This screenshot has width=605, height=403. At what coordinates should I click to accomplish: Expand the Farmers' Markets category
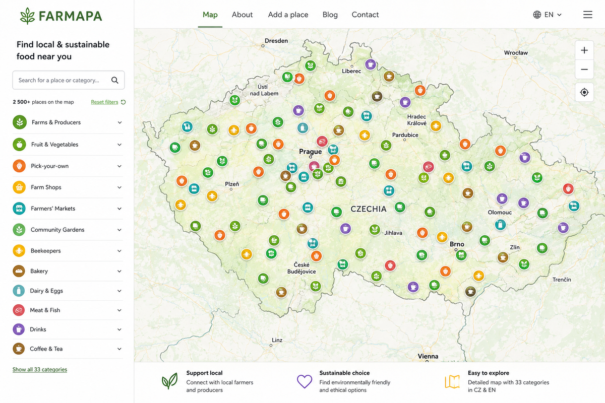click(119, 209)
